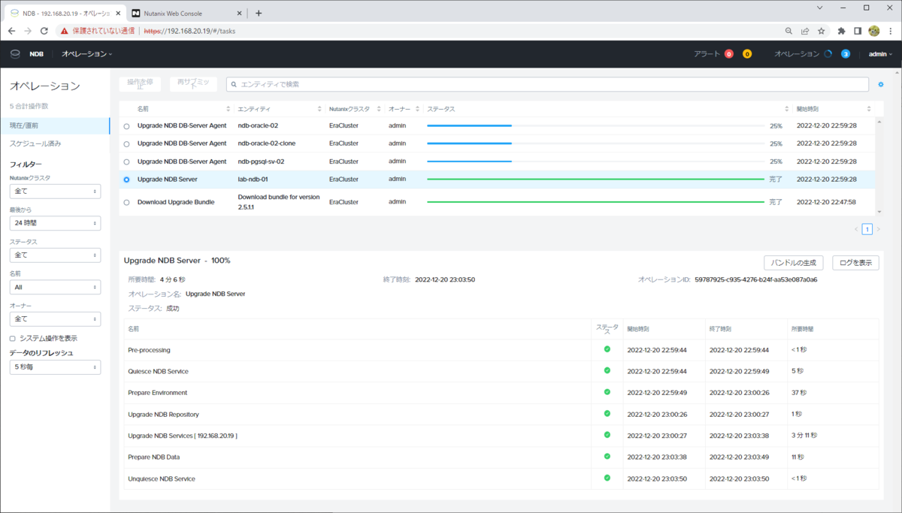
Task: Click the lab-ndb-01 completed progress bar
Action: (595, 179)
